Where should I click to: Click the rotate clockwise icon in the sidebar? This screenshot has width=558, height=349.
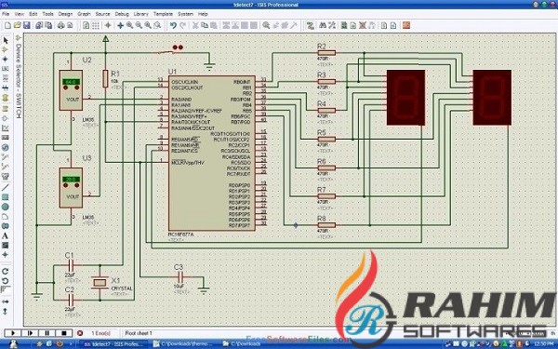click(x=5, y=272)
